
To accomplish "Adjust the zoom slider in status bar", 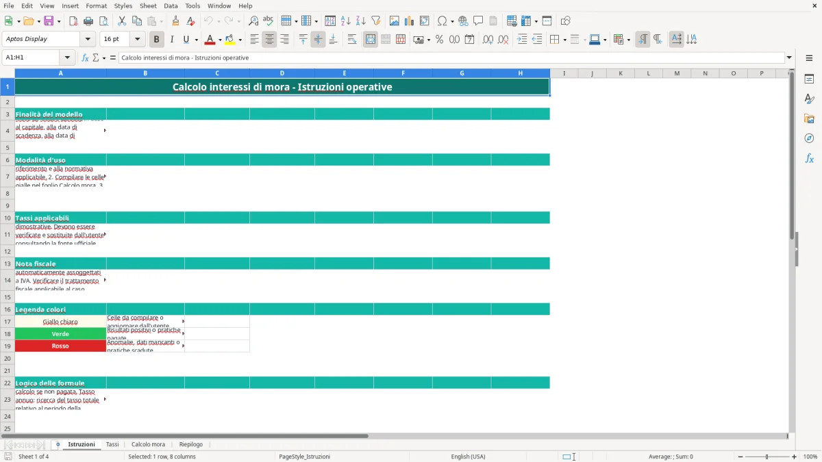I will pyautogui.click(x=767, y=457).
